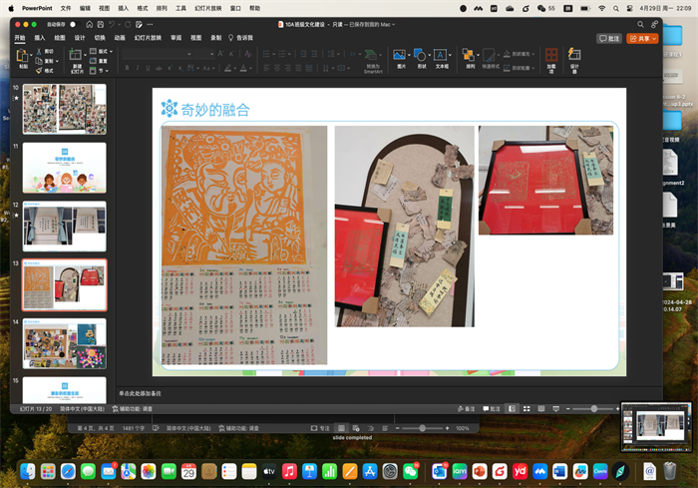Open the Apple menu

[x=11, y=8]
